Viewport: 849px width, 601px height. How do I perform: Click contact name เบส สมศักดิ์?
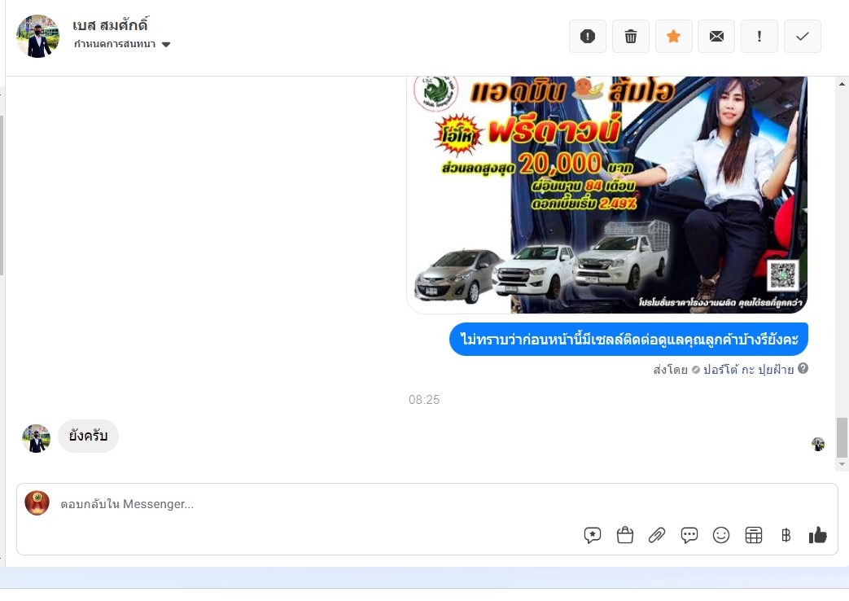tap(111, 24)
